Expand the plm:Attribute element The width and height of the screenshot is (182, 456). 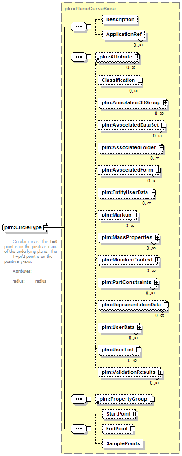pyautogui.click(x=137, y=57)
